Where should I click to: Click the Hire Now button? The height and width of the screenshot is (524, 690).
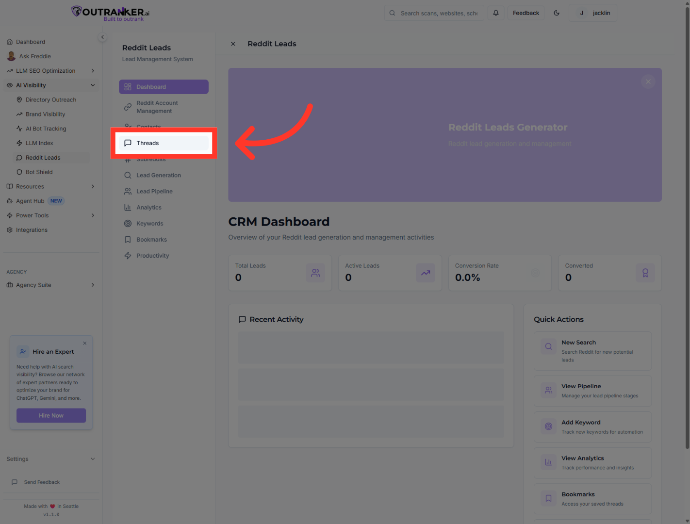click(x=51, y=415)
